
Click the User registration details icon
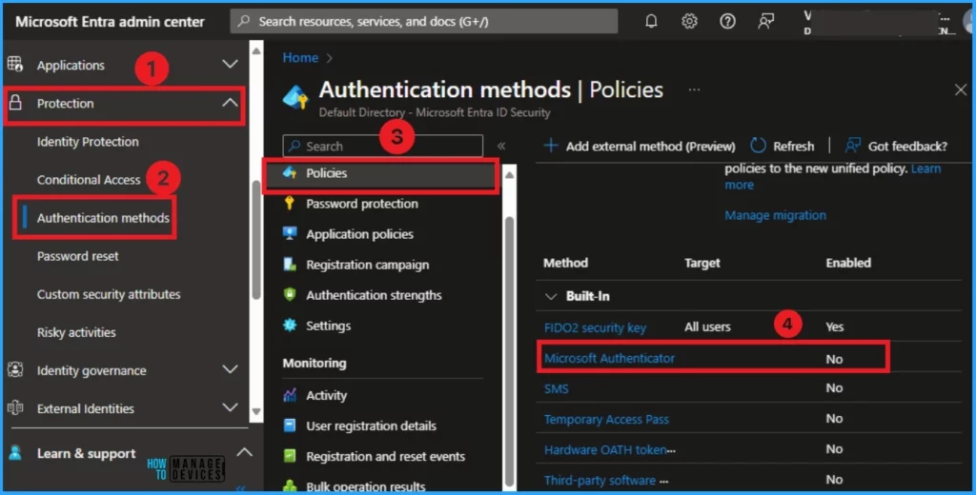coord(290,426)
